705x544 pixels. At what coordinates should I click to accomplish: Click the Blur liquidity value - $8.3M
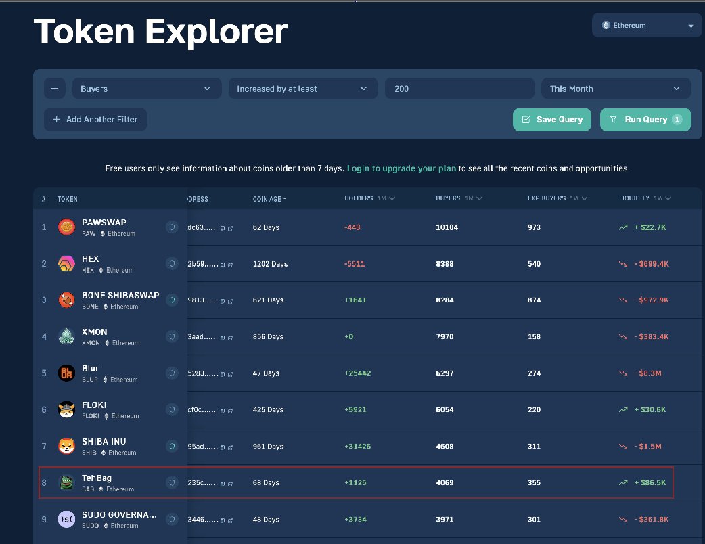(x=648, y=373)
